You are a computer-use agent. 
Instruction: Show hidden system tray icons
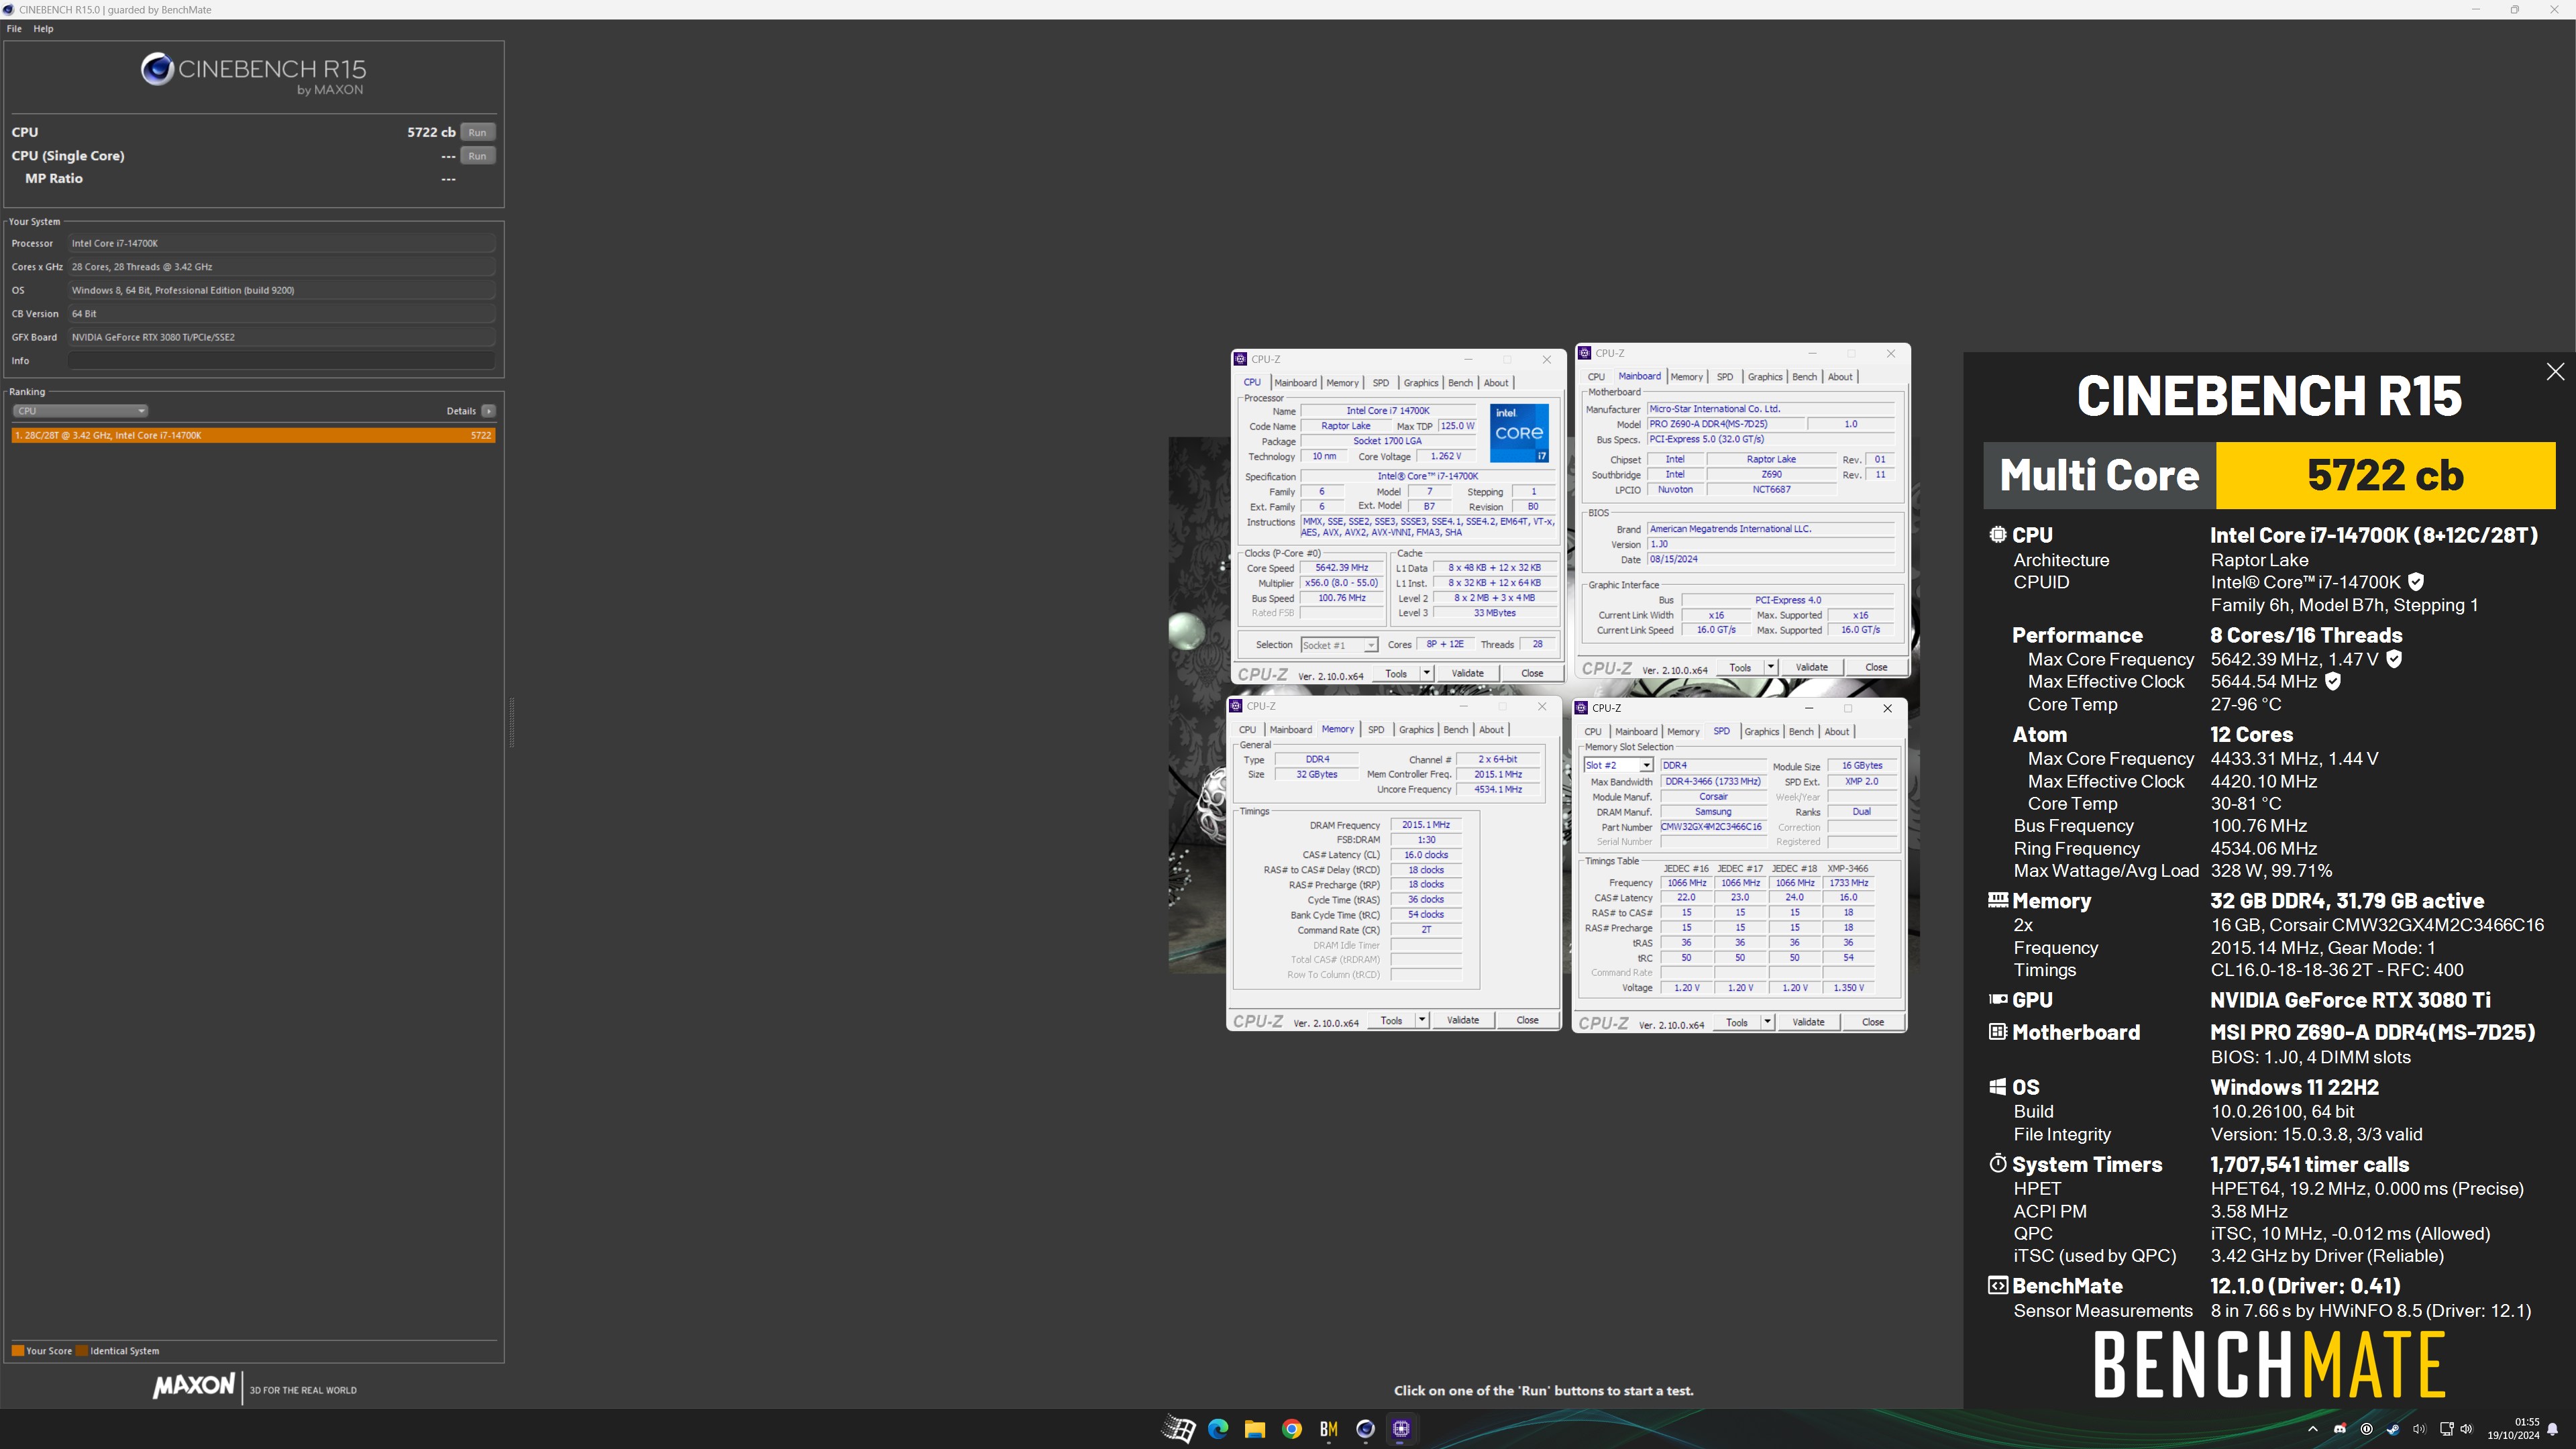[2312, 1429]
